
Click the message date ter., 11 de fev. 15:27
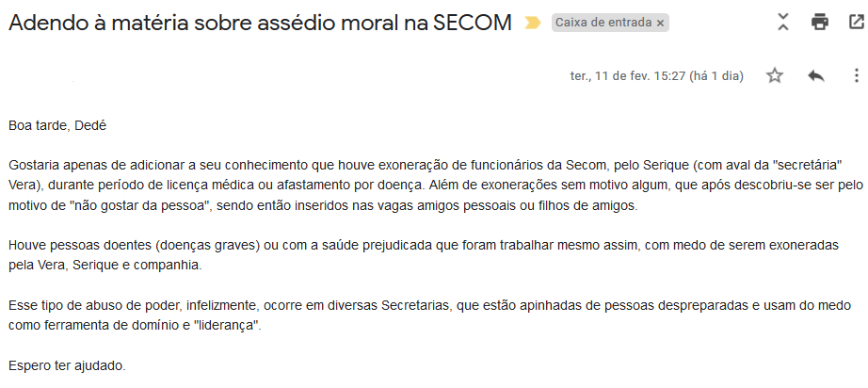coord(657,76)
